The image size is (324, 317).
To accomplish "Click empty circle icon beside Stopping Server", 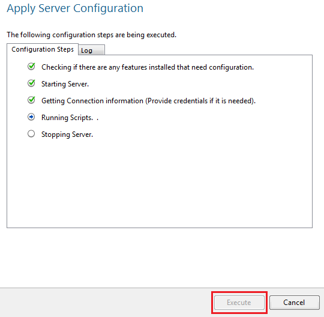I will point(31,134).
